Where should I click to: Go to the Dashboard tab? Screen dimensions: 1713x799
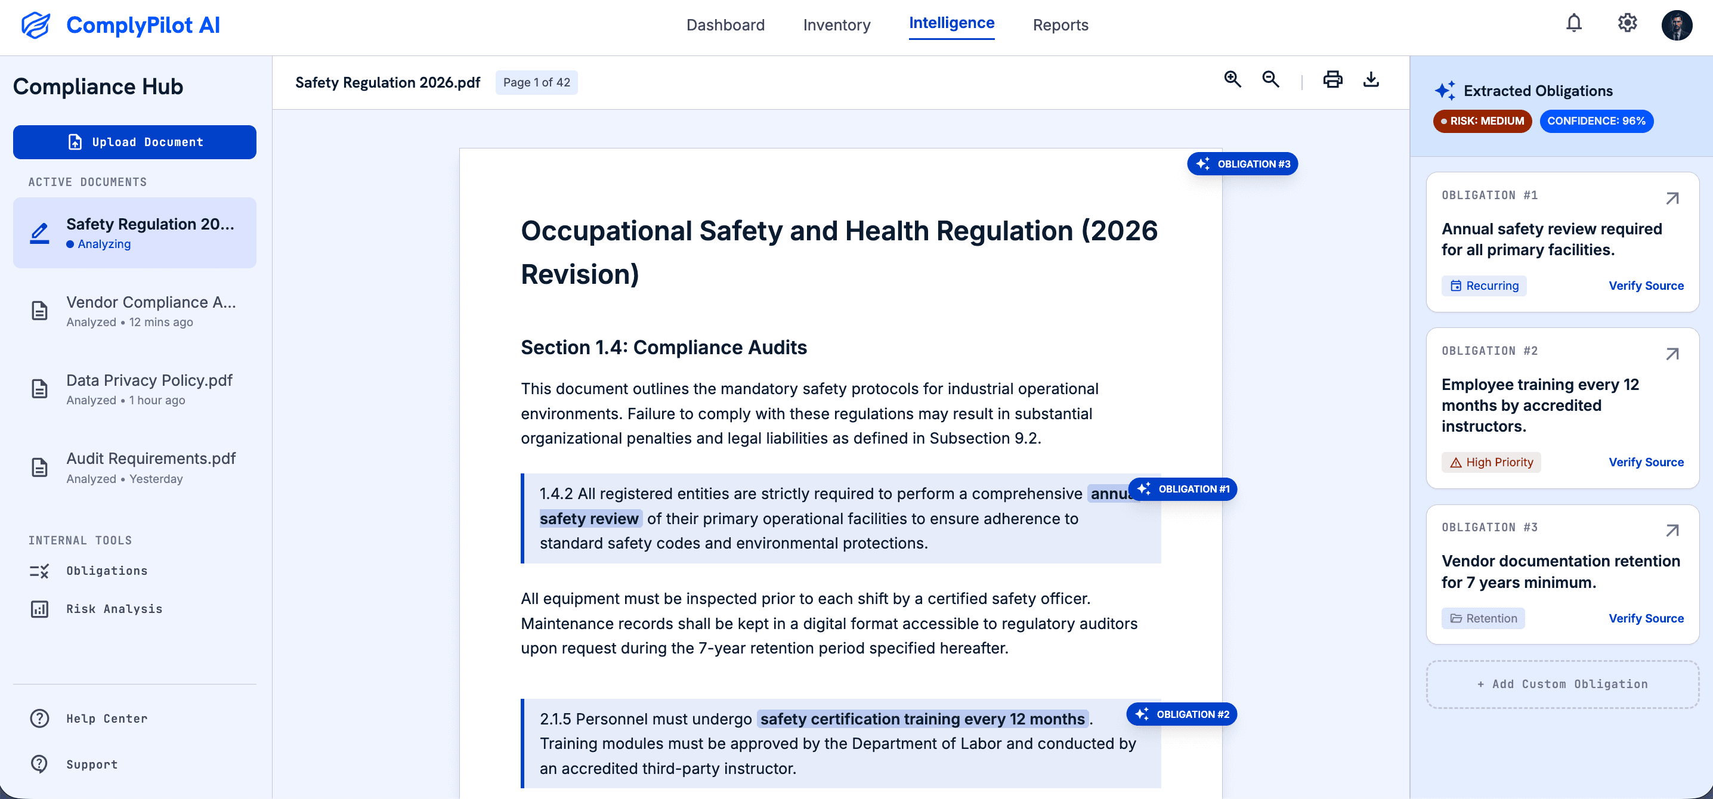[x=725, y=24]
